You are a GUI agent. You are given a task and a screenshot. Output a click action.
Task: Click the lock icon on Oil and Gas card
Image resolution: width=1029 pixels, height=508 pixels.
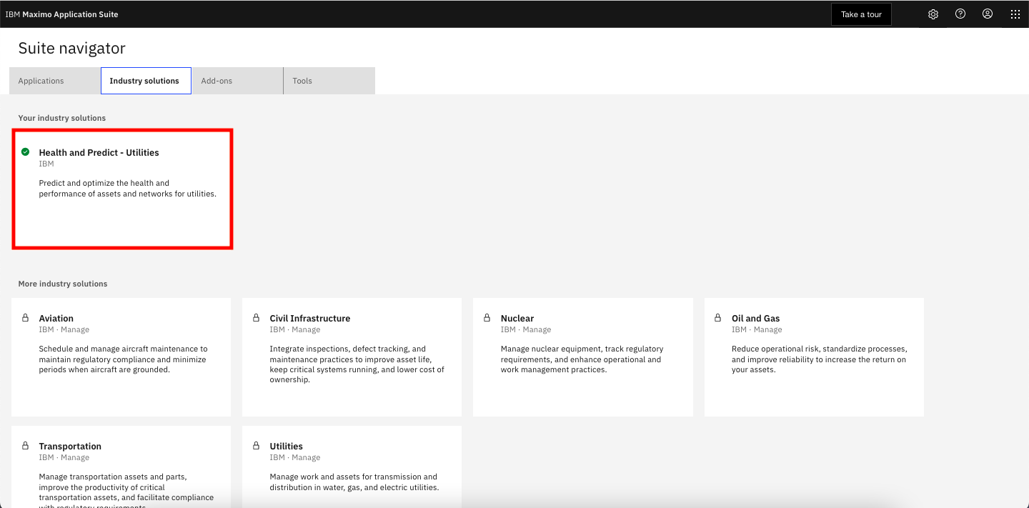718,318
